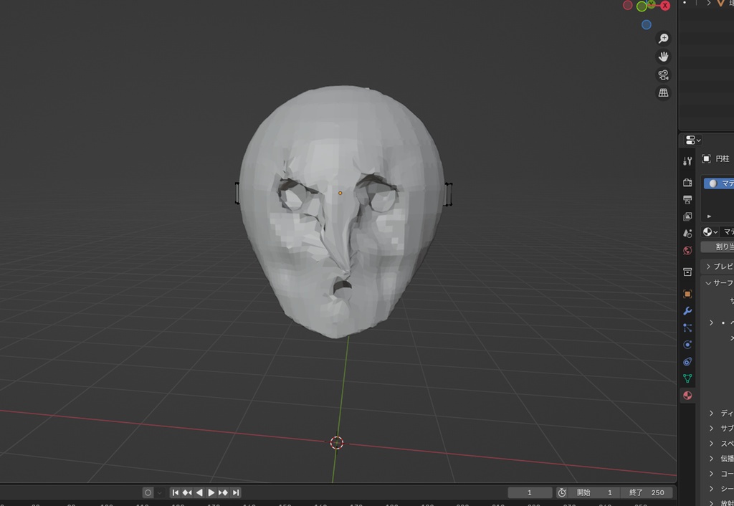The image size is (734, 506).
Task: Open the Render properties tab icon
Action: click(x=687, y=183)
